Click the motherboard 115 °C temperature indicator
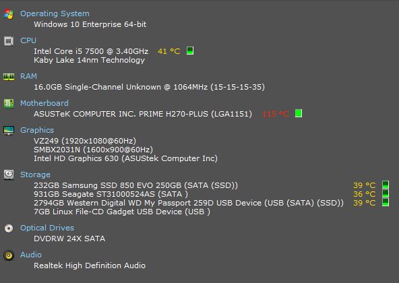 tap(299, 113)
